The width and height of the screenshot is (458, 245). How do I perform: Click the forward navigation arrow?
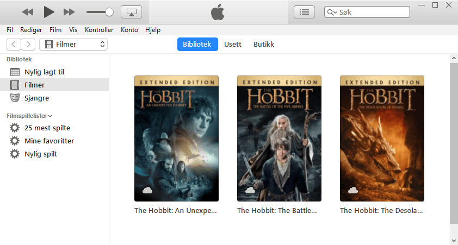click(x=28, y=45)
